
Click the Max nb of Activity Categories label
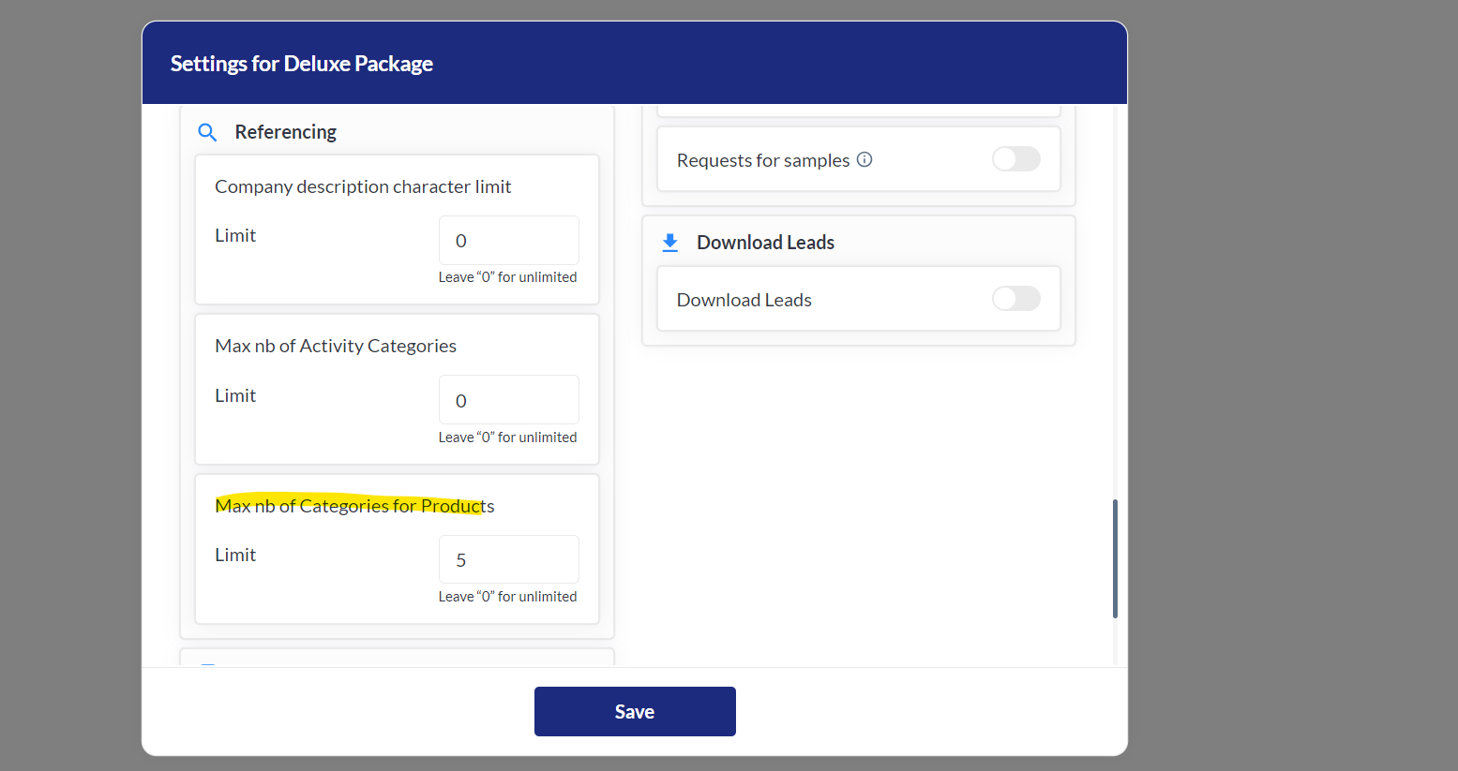(x=336, y=346)
